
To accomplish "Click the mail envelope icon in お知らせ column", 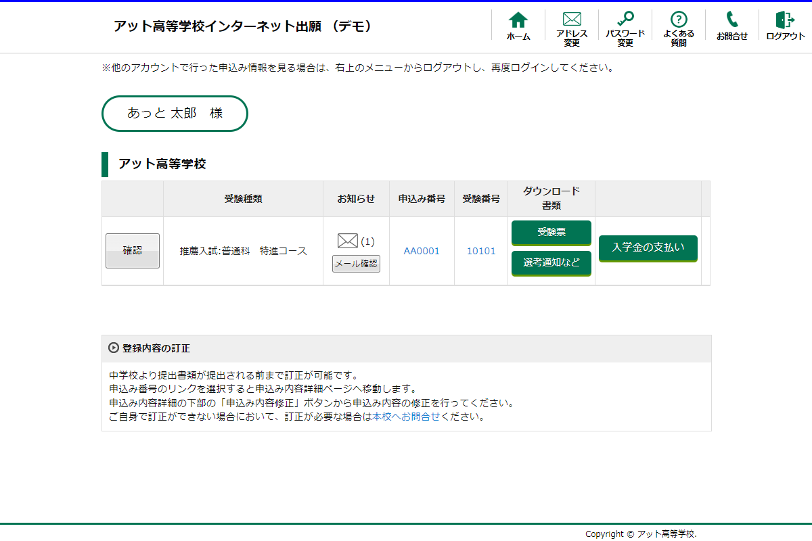I will pos(347,241).
